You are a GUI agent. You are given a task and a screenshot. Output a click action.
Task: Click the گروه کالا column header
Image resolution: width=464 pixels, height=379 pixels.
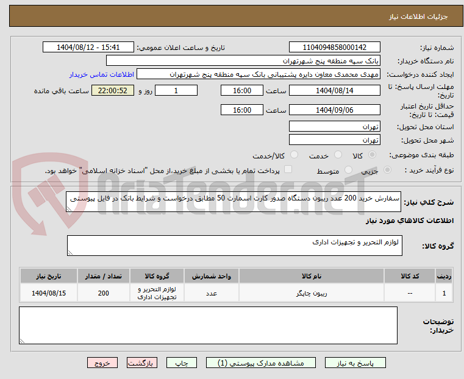[157, 276]
